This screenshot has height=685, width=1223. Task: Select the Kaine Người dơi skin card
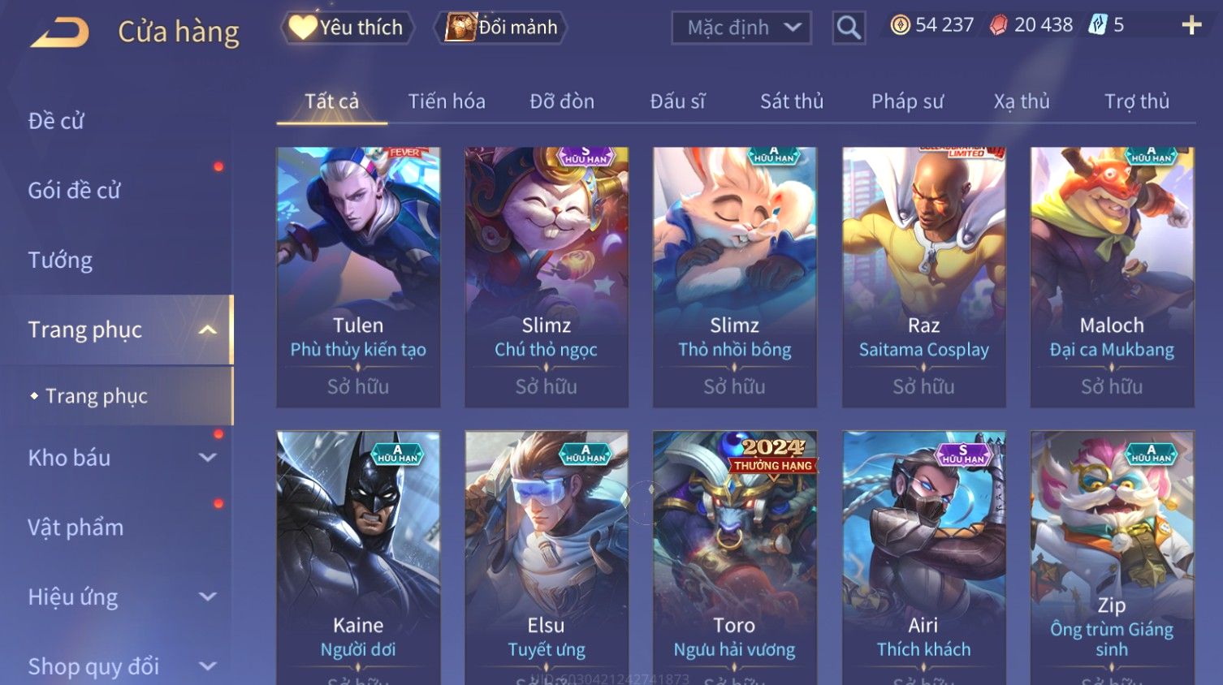point(358,558)
